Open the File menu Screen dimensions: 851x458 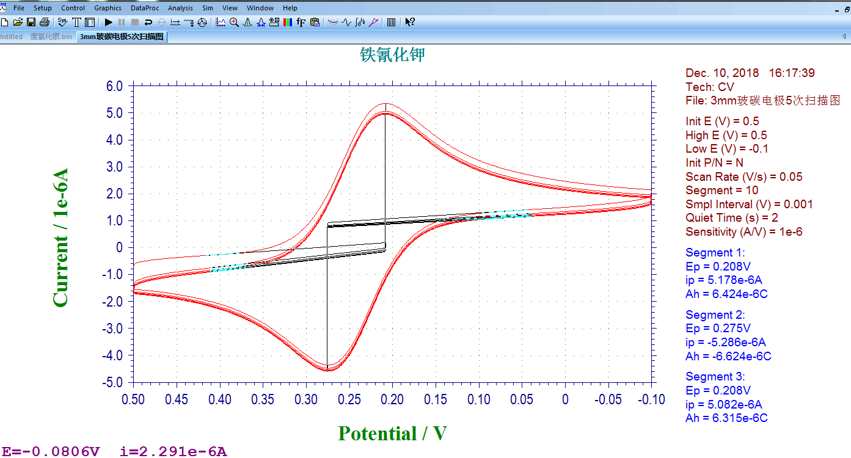point(19,8)
